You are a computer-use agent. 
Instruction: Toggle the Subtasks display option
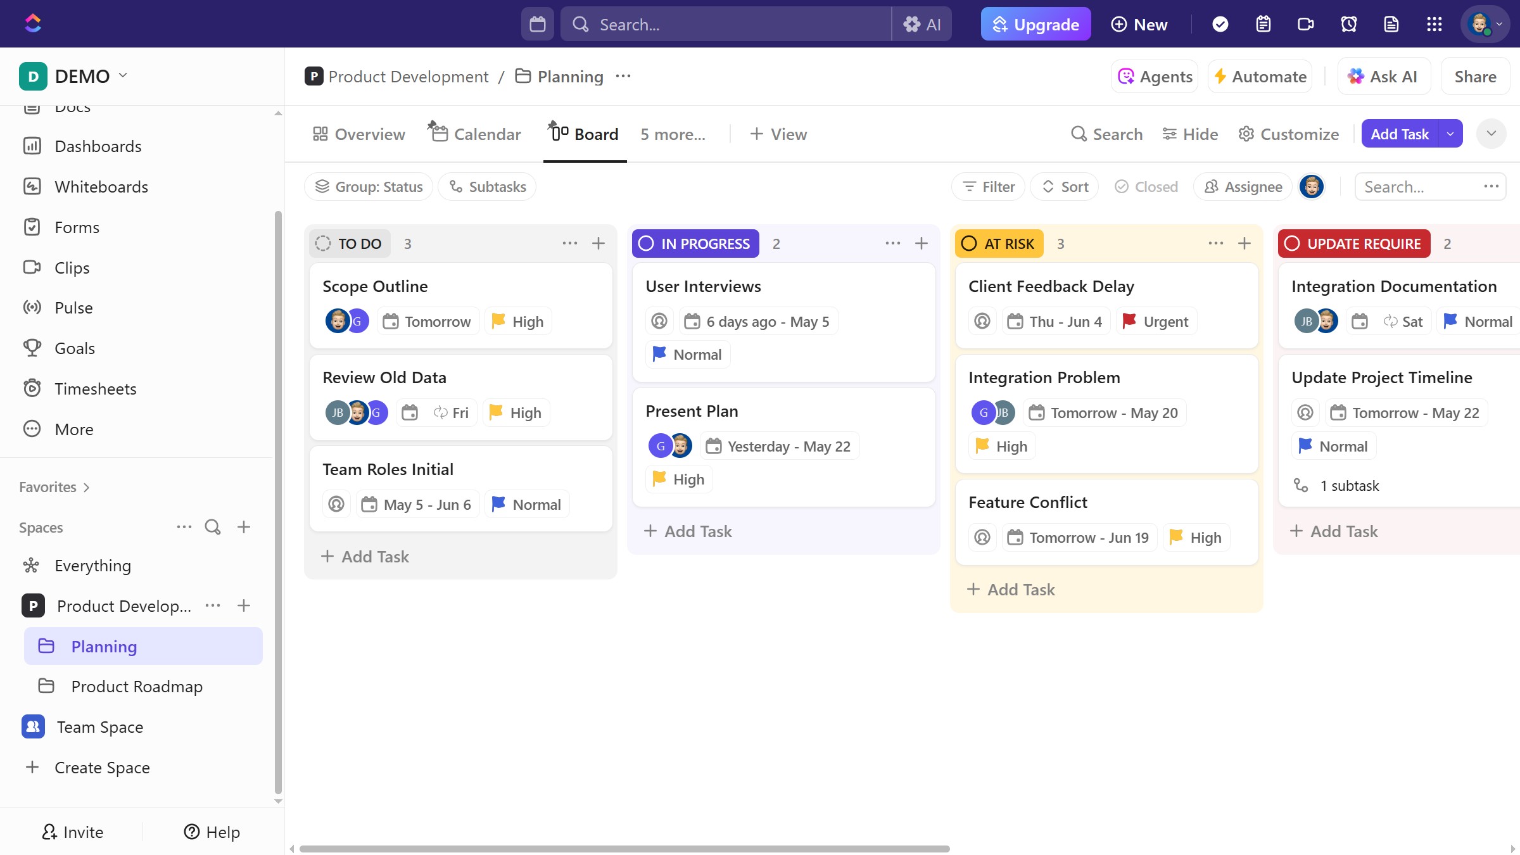coord(487,187)
